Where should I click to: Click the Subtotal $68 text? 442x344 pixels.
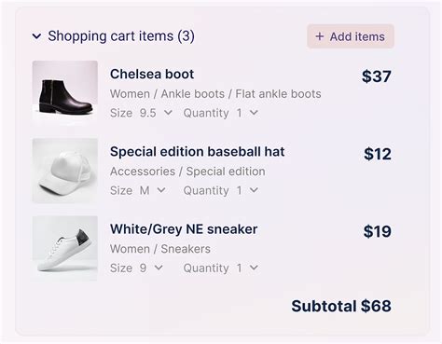coord(341,306)
